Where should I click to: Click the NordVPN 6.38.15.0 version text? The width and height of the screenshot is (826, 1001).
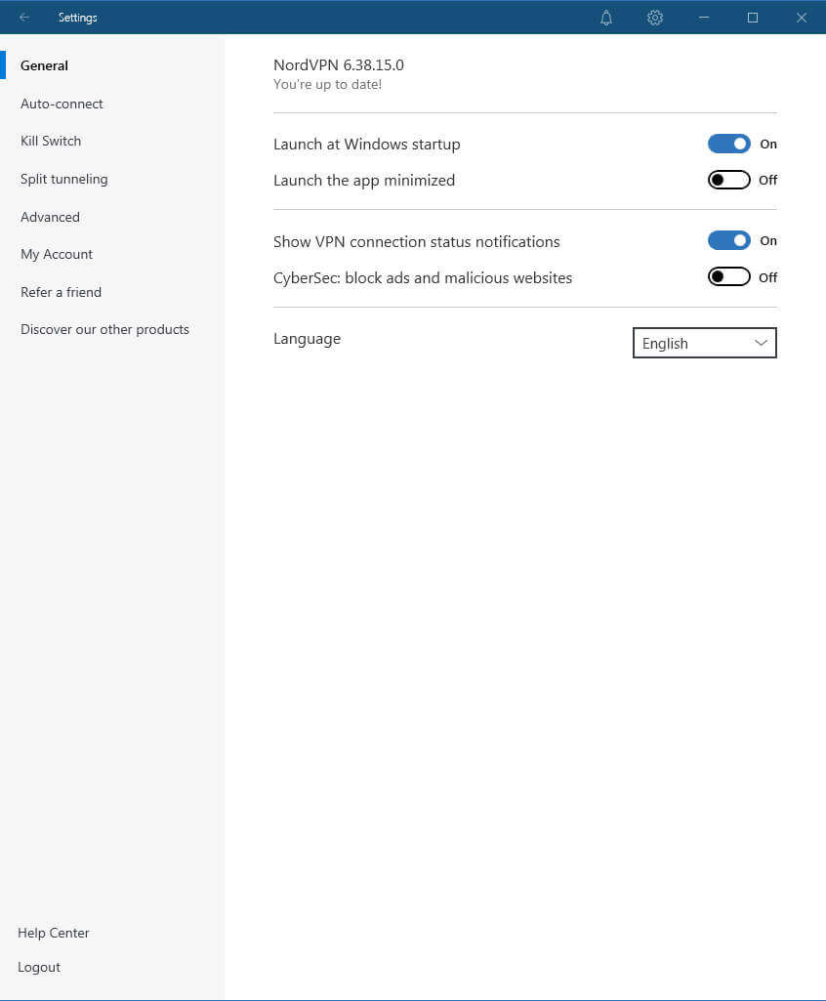click(339, 65)
